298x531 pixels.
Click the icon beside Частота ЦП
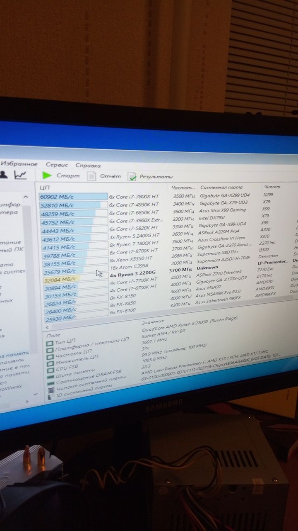[x=50, y=357]
